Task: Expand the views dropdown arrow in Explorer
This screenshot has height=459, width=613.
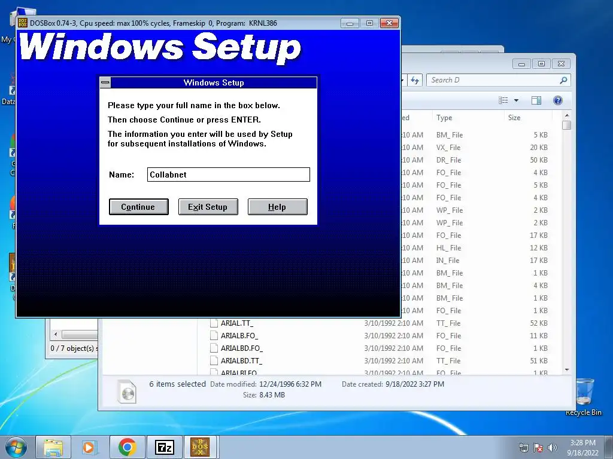Action: (516, 100)
